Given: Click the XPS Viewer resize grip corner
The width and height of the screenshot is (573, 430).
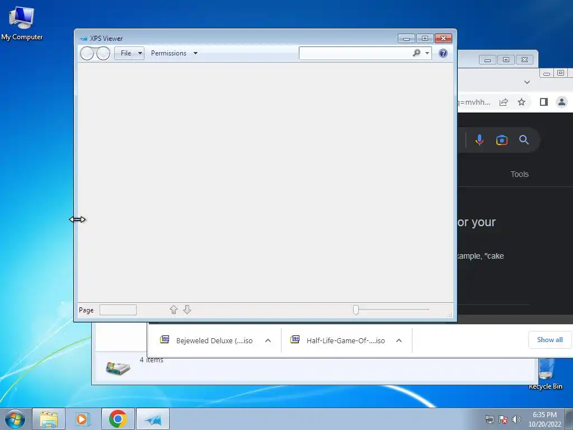Looking at the screenshot, I should [x=450, y=315].
